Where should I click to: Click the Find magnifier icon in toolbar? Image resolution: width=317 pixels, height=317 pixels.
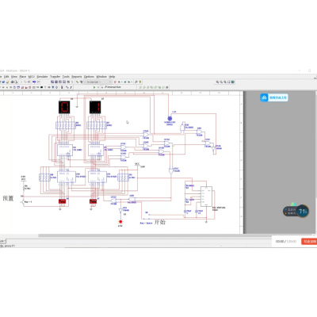click(x=136, y=82)
